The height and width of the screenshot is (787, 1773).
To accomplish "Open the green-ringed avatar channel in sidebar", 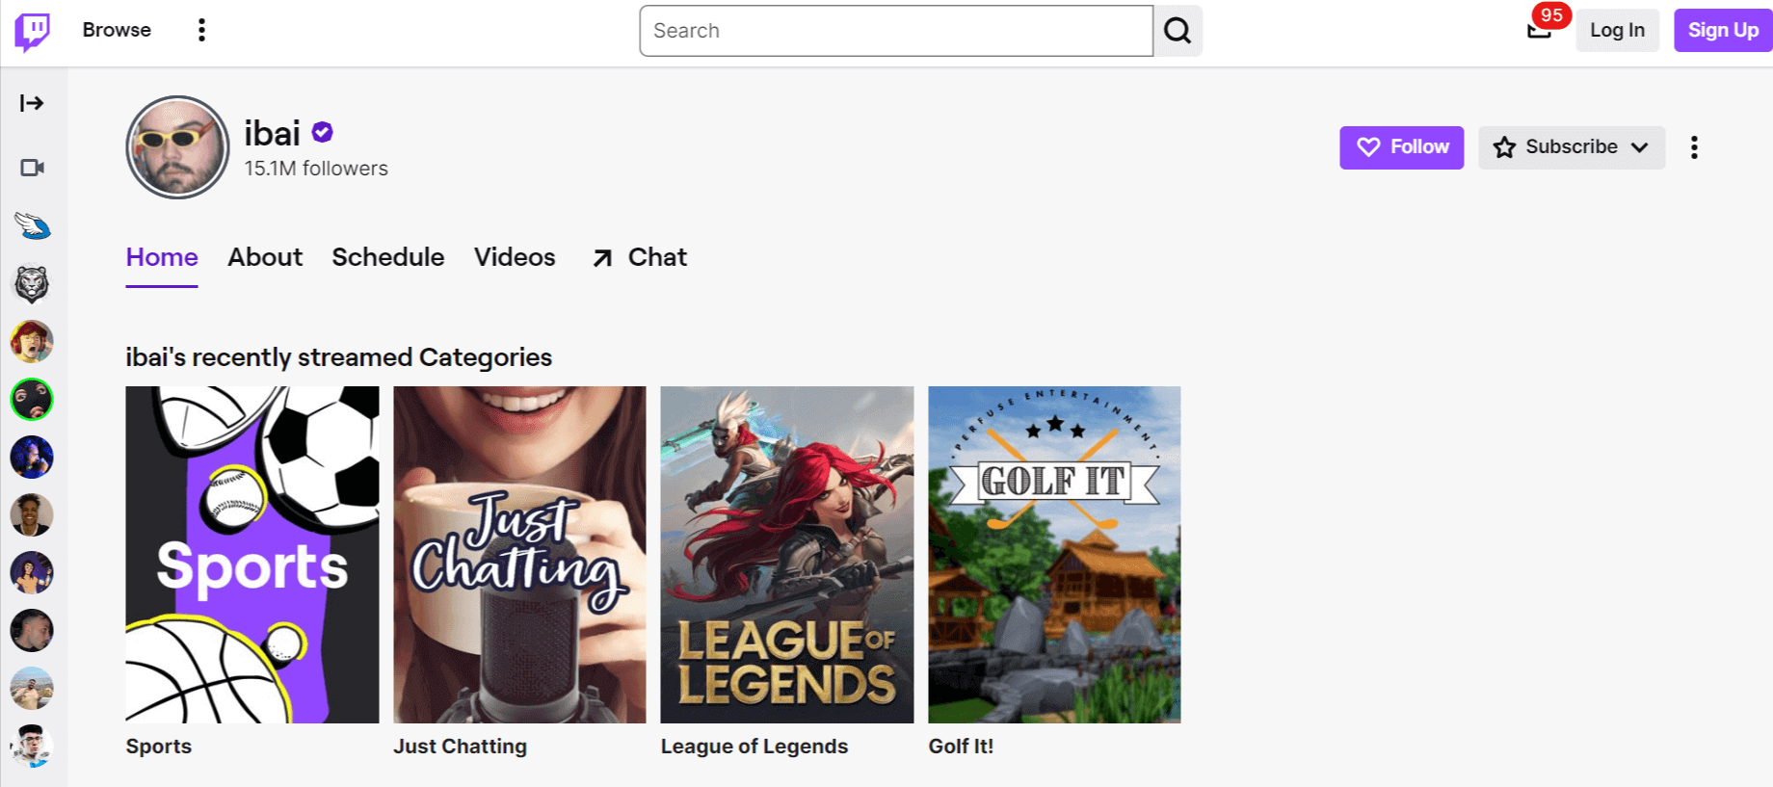I will pos(32,400).
